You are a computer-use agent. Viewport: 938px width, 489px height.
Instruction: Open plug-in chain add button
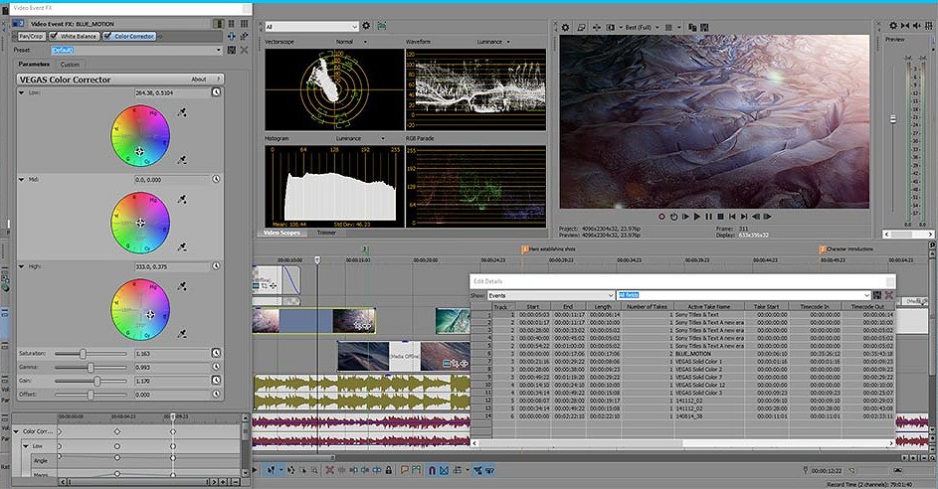232,37
